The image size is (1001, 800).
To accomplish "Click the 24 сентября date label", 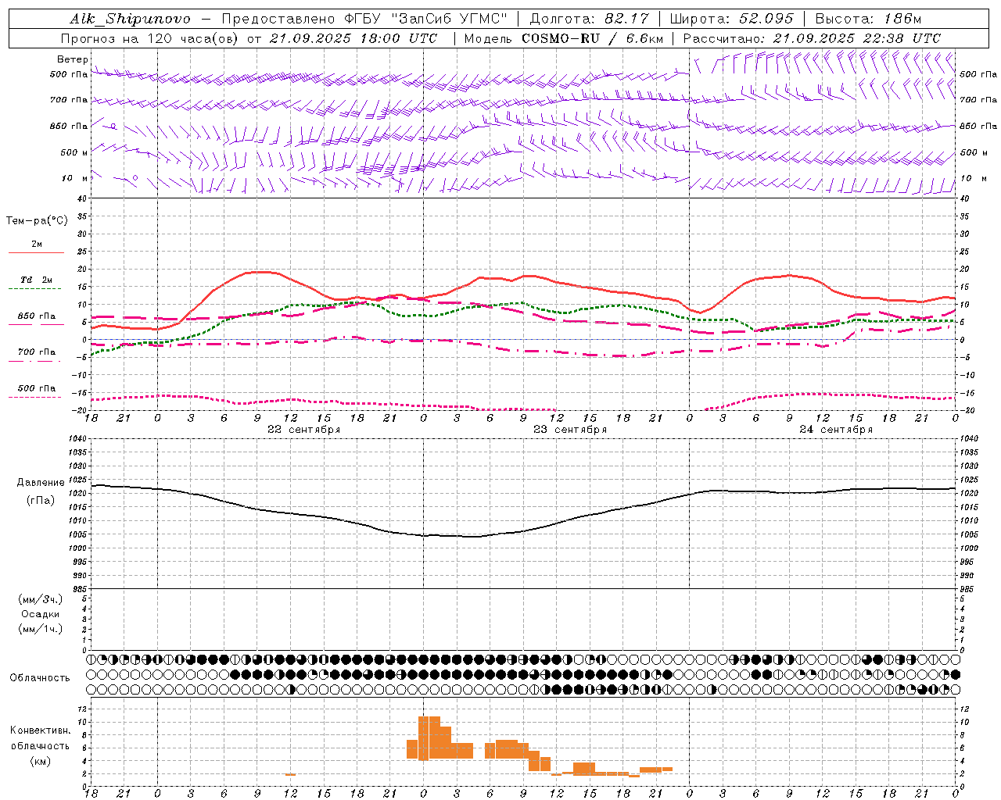I will click(x=835, y=430).
